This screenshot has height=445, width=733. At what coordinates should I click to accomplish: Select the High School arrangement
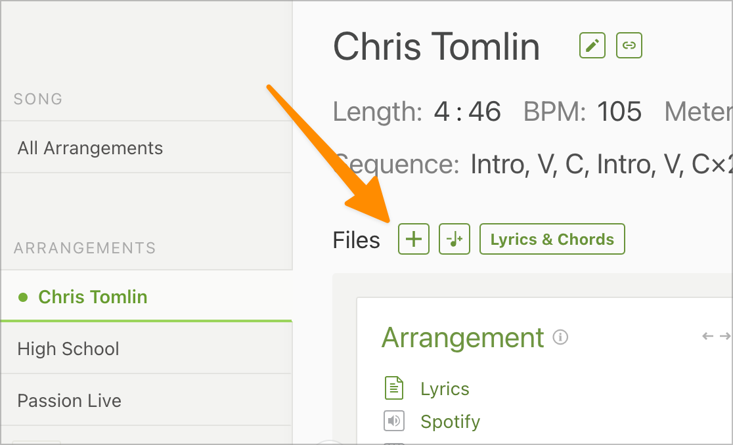click(146, 349)
